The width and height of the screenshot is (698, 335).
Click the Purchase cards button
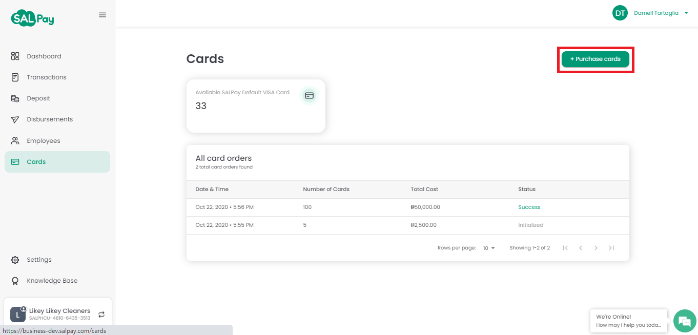coord(596,59)
